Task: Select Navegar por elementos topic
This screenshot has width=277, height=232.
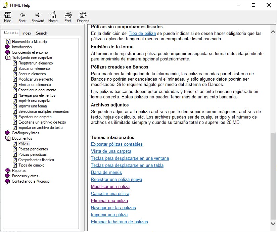Action: (37, 95)
